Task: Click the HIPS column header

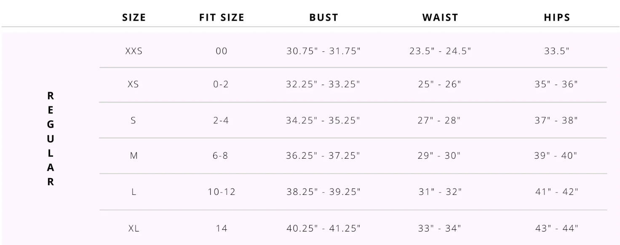Action: point(557,17)
